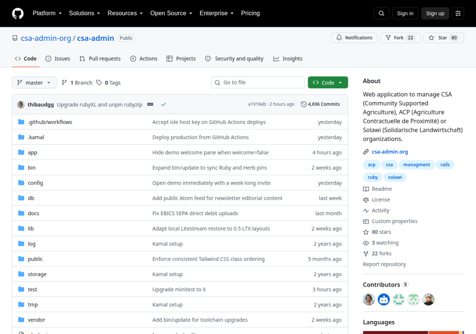The image size is (476, 334).
Task: Click the Custom properties icon
Action: click(366, 221)
